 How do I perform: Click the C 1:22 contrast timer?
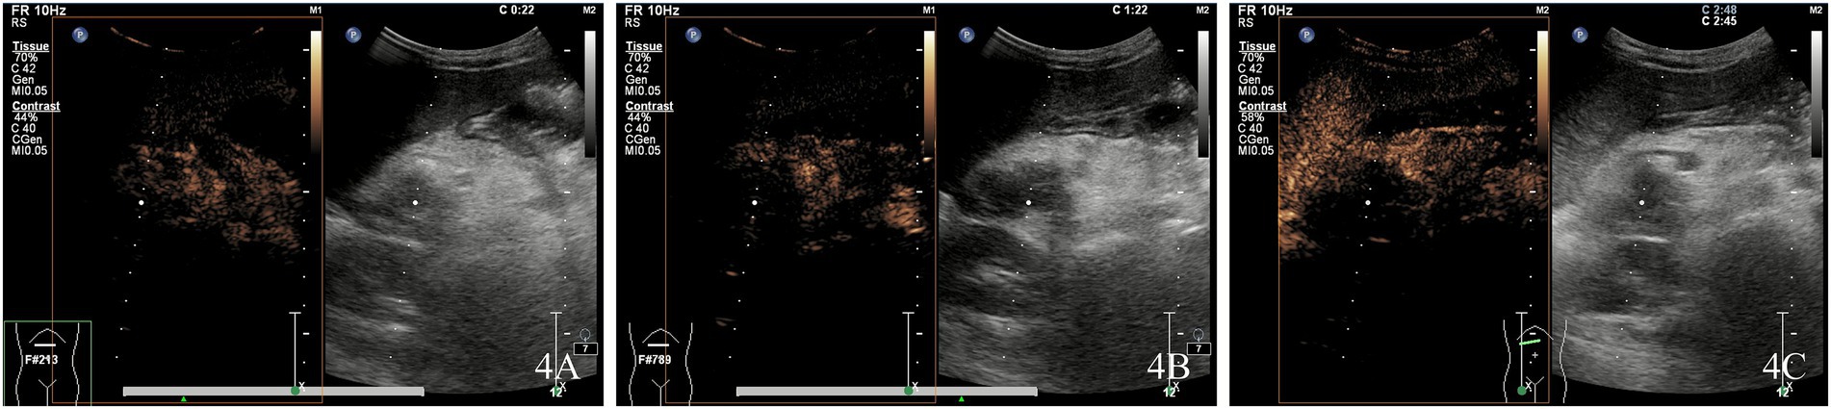point(1129,11)
